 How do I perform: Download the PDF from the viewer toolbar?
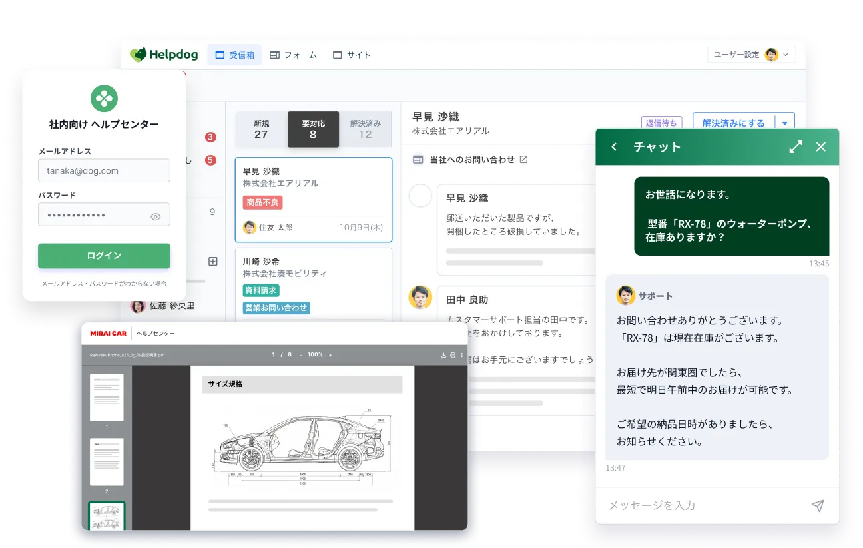click(444, 355)
